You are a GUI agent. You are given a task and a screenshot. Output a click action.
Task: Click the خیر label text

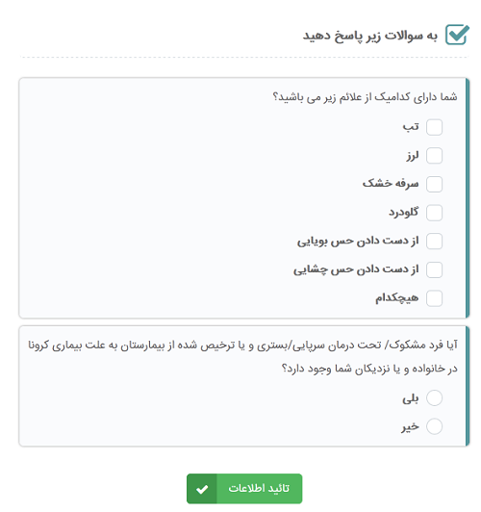pos(411,426)
